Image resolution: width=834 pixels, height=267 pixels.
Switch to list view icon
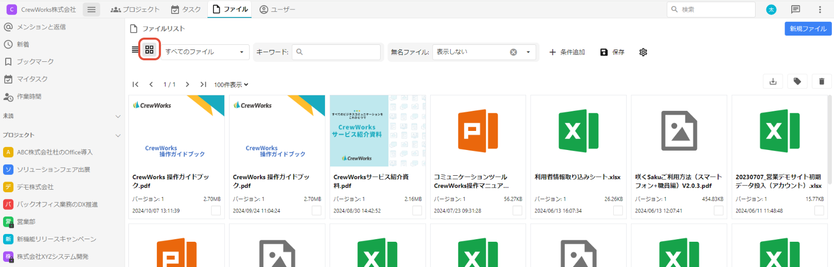coord(135,49)
